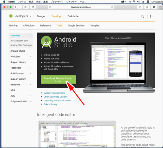Expand the Eclipse with ADT section

(x=31, y=101)
